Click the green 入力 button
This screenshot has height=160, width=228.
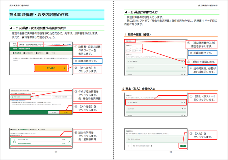(x=183, y=146)
